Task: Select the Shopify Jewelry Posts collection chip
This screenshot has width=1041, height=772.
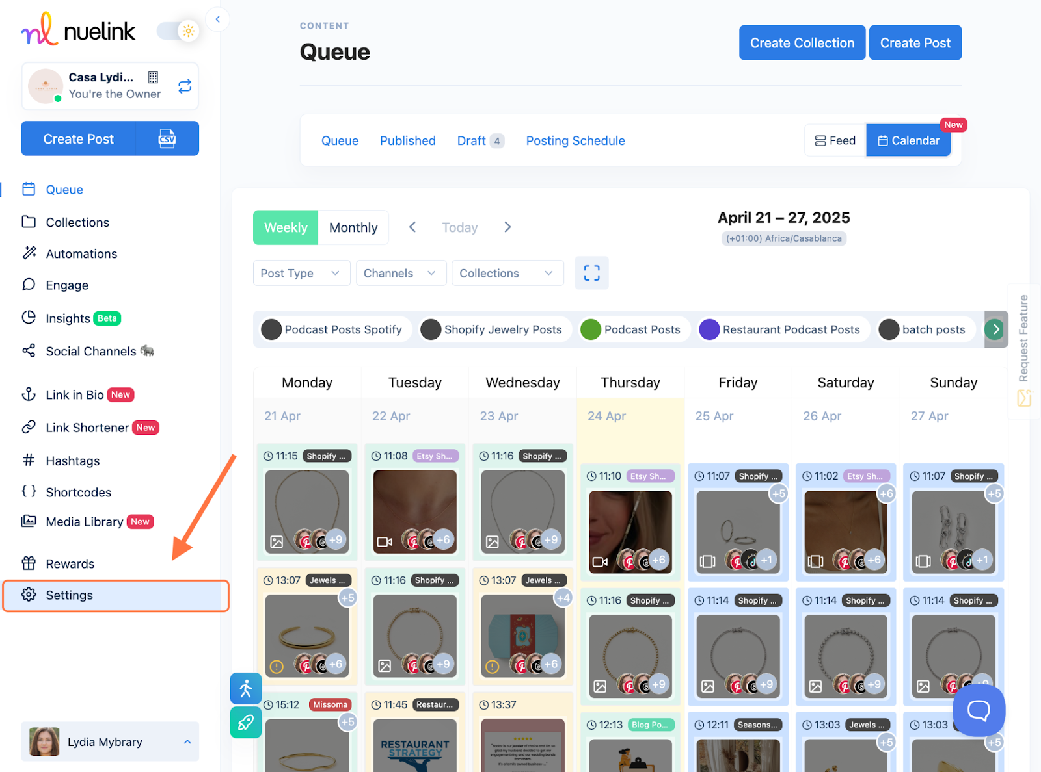Action: pos(494,329)
